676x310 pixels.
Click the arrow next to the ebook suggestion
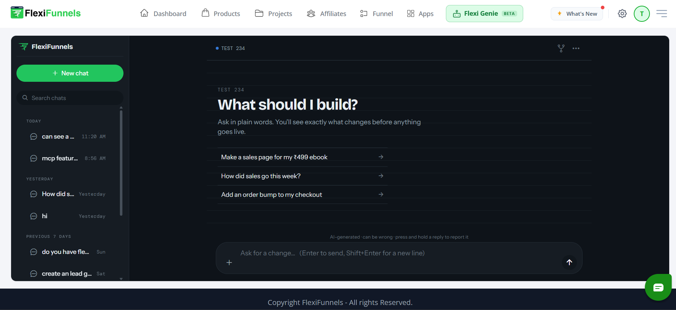pyautogui.click(x=381, y=157)
